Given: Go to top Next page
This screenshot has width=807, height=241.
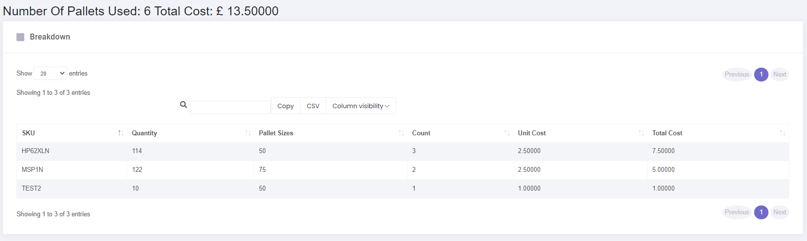Looking at the screenshot, I should (780, 75).
